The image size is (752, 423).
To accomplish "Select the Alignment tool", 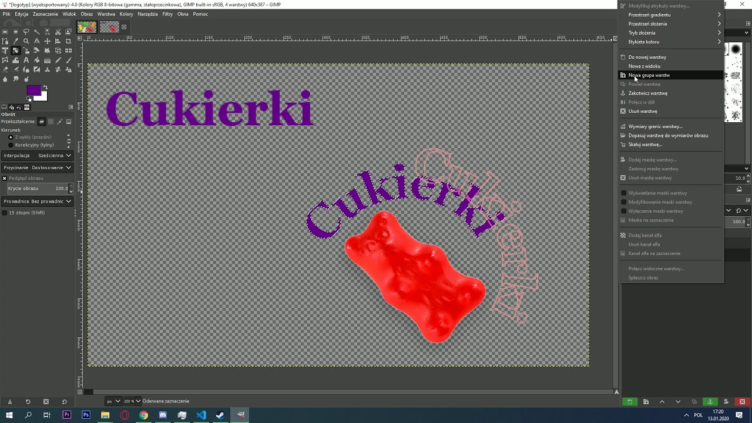I will pyautogui.click(x=58, y=41).
